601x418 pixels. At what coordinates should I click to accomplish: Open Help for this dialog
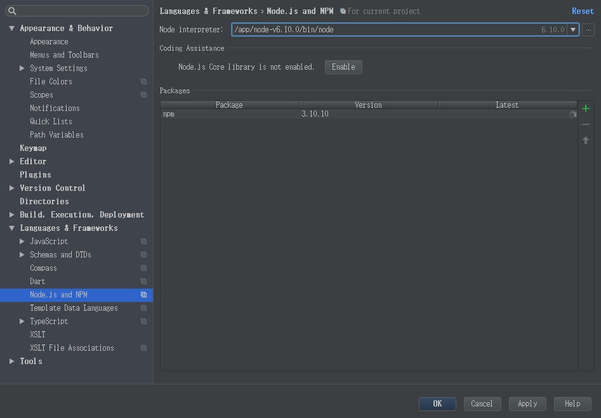[x=572, y=404]
